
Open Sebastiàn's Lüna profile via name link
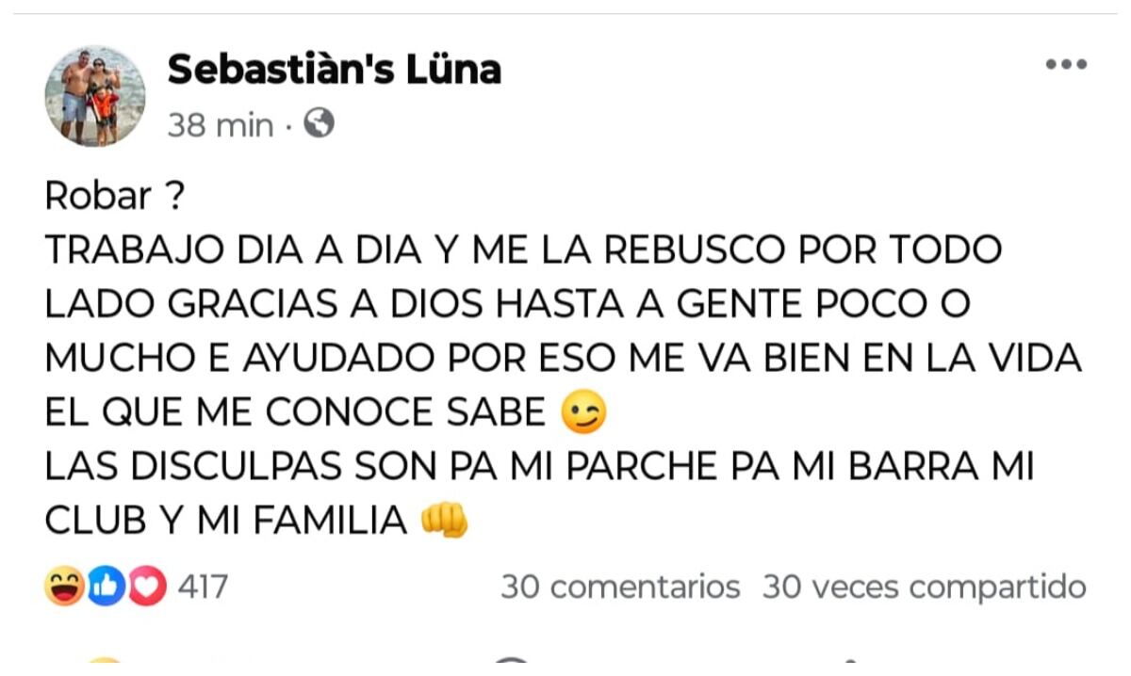[335, 67]
